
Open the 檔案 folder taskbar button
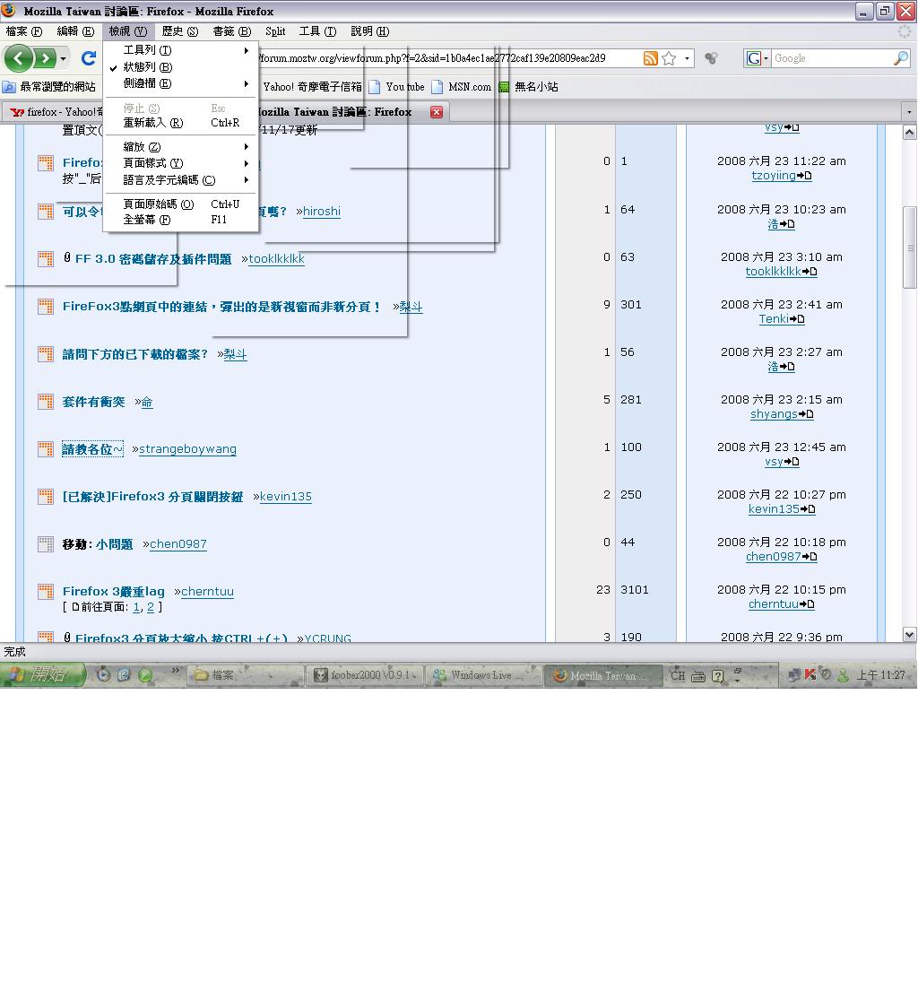[246, 675]
